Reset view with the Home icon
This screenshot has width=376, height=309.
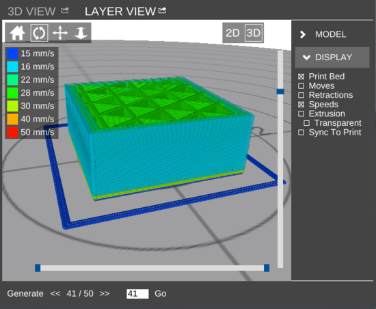tap(17, 33)
